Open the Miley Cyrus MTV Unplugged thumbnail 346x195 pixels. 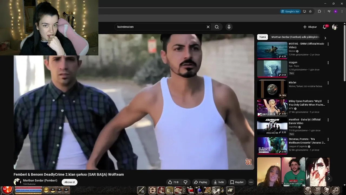(x=272, y=108)
